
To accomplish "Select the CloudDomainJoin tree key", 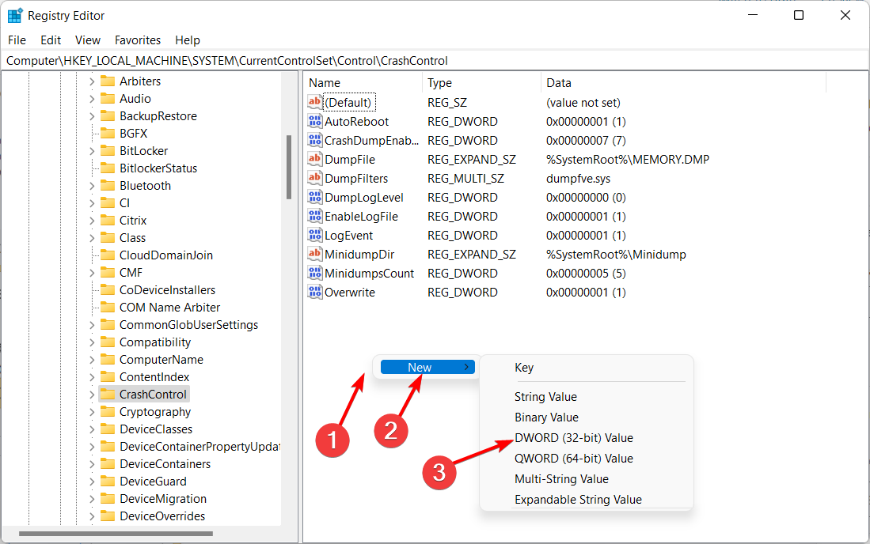I will click(x=166, y=255).
